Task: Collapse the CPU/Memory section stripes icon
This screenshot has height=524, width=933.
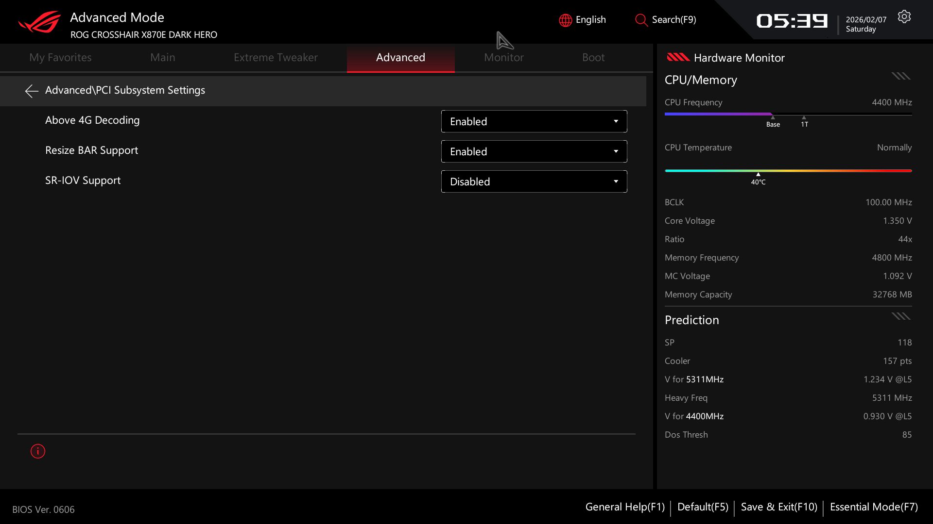Action: [x=900, y=76]
